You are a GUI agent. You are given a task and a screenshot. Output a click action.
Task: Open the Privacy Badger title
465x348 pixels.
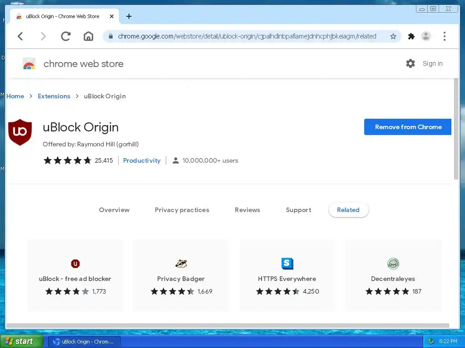(181, 279)
